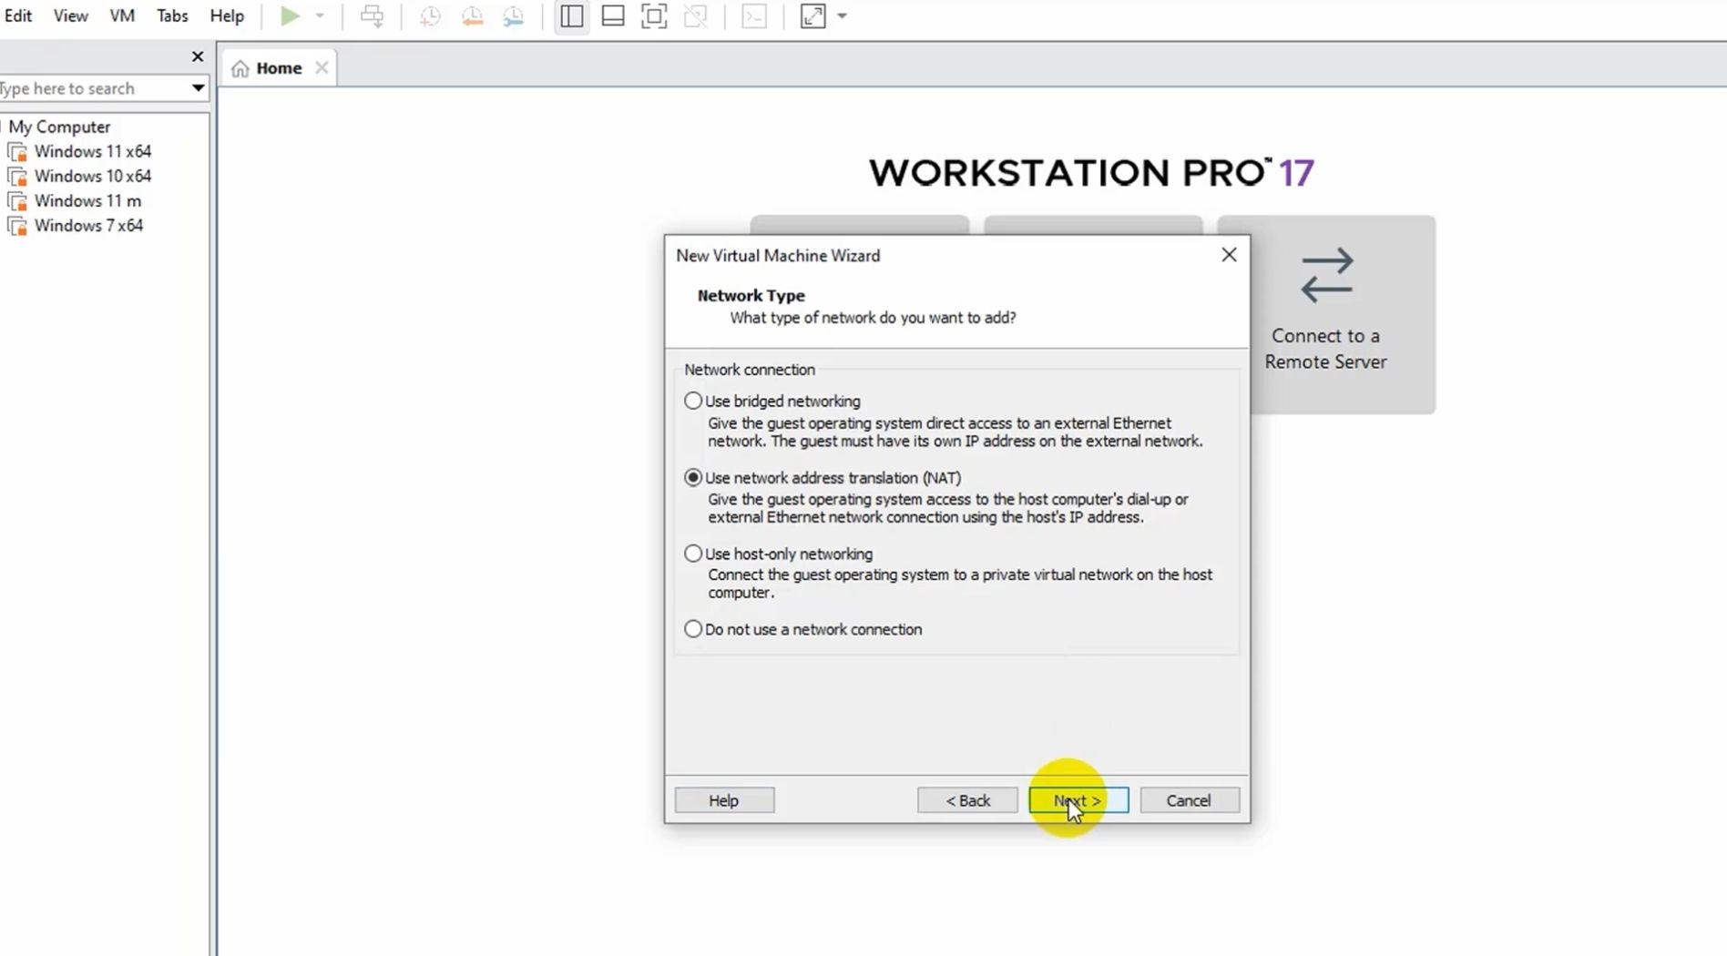Close the Library panel with X
This screenshot has height=956, width=1727.
tap(198, 56)
